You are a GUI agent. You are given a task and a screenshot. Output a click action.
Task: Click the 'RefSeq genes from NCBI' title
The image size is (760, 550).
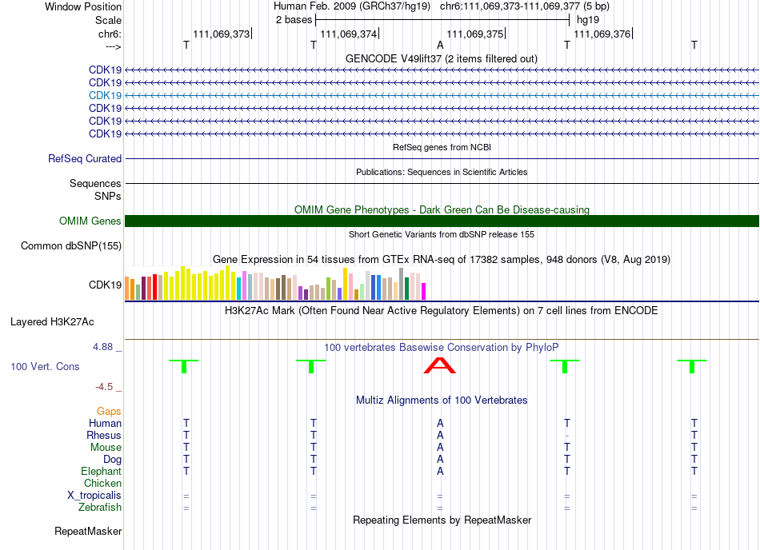[x=442, y=147]
